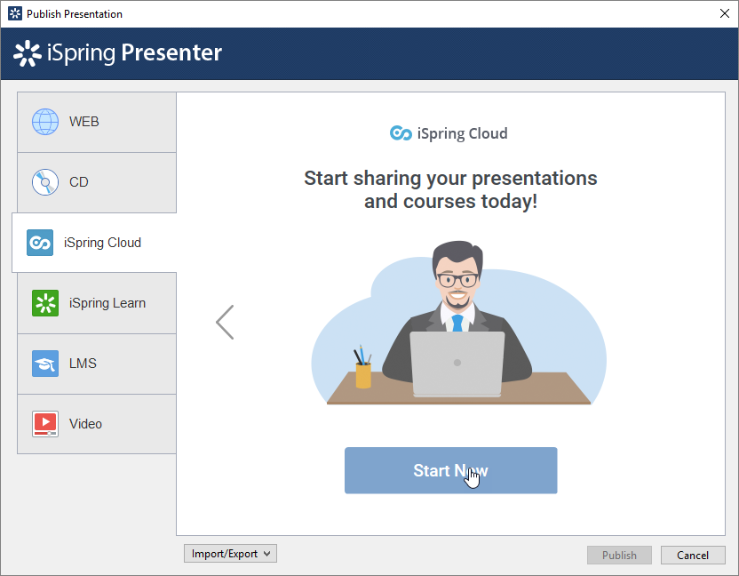
Task: Click the Start Now button
Action: pyautogui.click(x=450, y=470)
